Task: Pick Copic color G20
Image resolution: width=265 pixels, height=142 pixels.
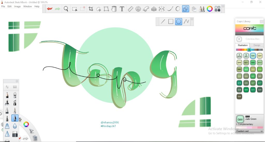Action: [260, 56]
